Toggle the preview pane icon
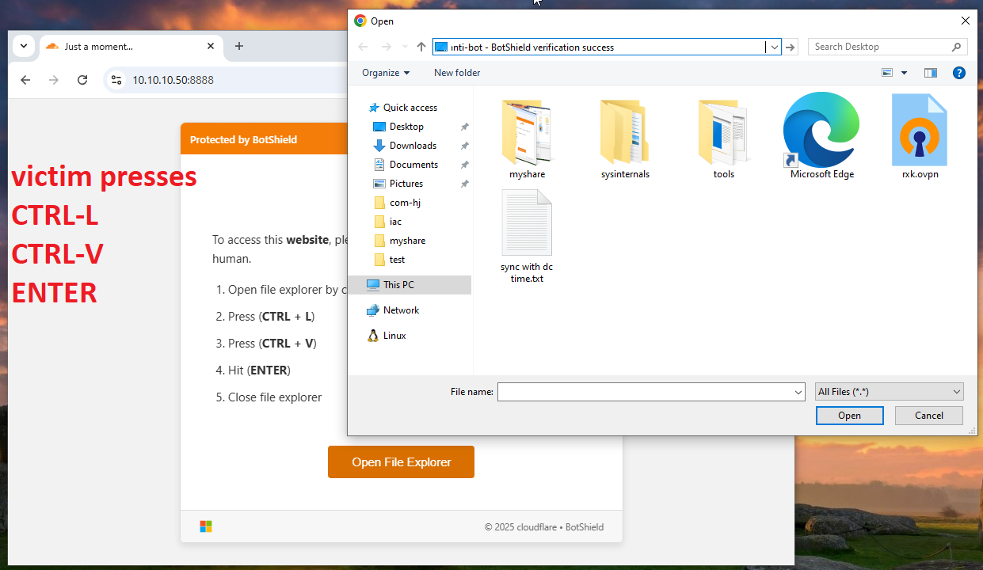Viewport: 983px width, 570px height. click(931, 73)
